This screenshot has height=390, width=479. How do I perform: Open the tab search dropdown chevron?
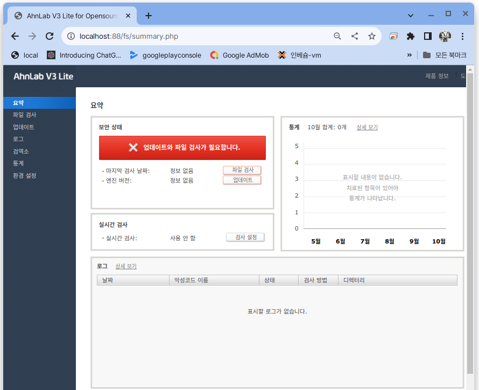coord(411,15)
